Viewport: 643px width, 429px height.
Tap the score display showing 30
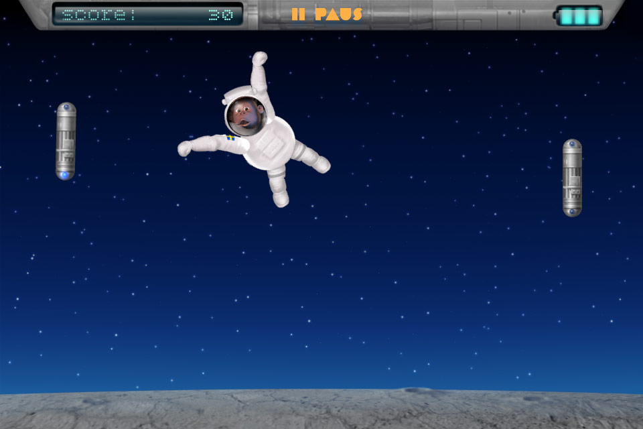147,15
